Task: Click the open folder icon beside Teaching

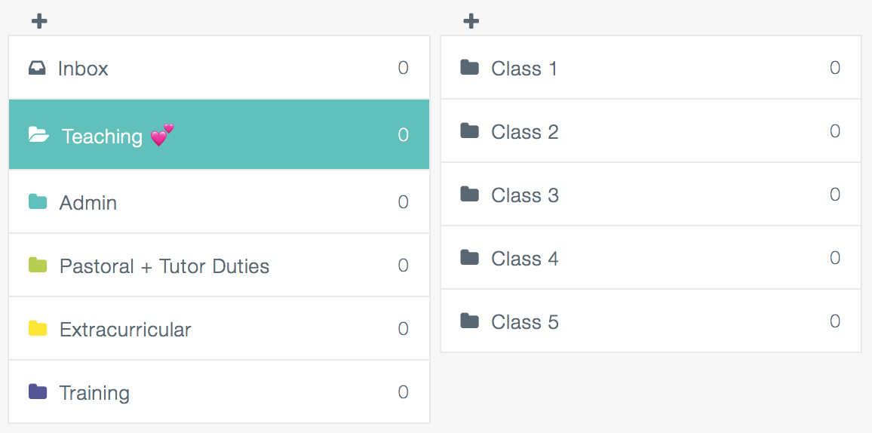Action: 38,134
